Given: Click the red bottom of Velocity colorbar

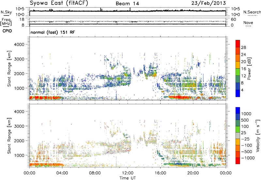Looking at the screenshot, I should [x=238, y=161].
